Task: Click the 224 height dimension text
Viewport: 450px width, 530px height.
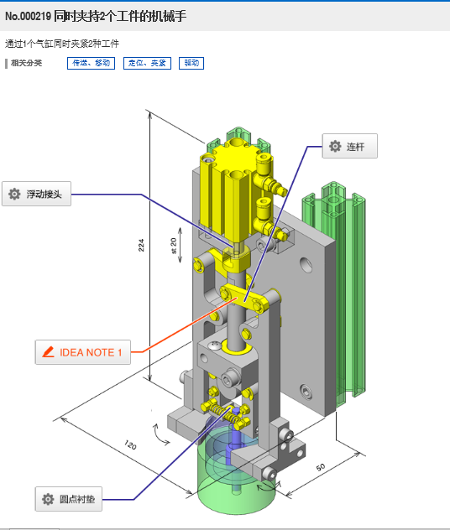Action: [141, 245]
